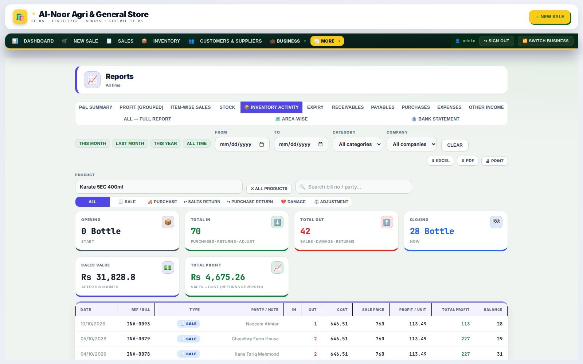Click the admin user icon
Viewport: 583px width, 364px height.
point(458,41)
